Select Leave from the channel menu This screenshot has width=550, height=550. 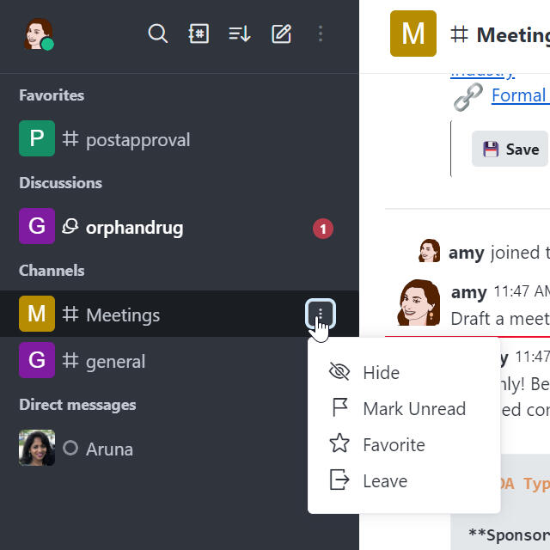point(384,480)
